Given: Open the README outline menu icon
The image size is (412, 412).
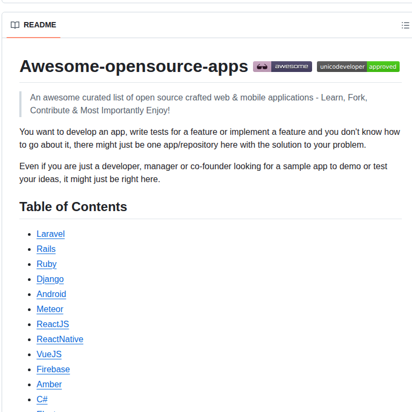Looking at the screenshot, I should coord(405,25).
